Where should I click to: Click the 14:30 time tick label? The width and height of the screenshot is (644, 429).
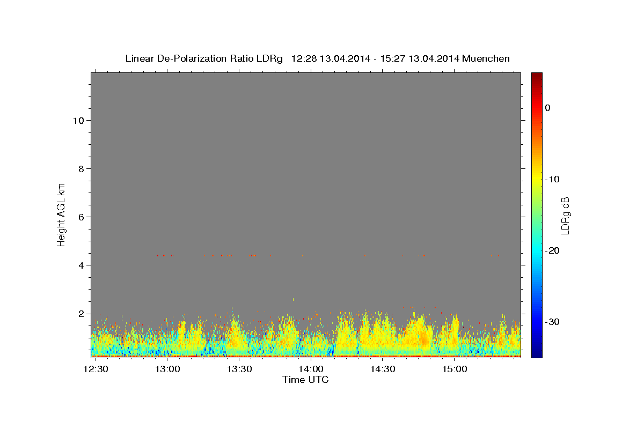(x=383, y=369)
